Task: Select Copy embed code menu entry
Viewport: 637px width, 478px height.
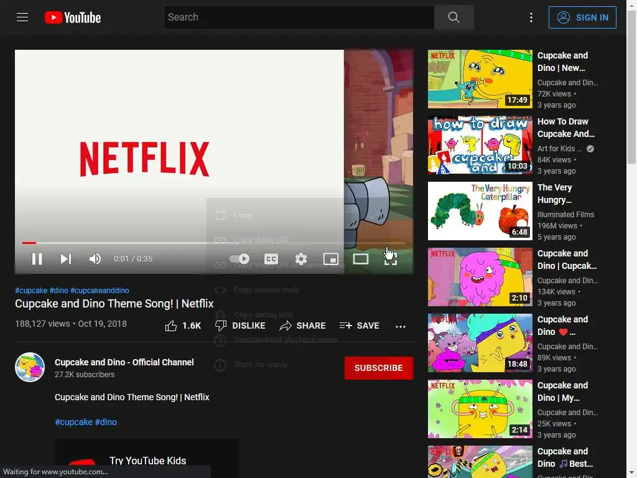Action: 275,290
